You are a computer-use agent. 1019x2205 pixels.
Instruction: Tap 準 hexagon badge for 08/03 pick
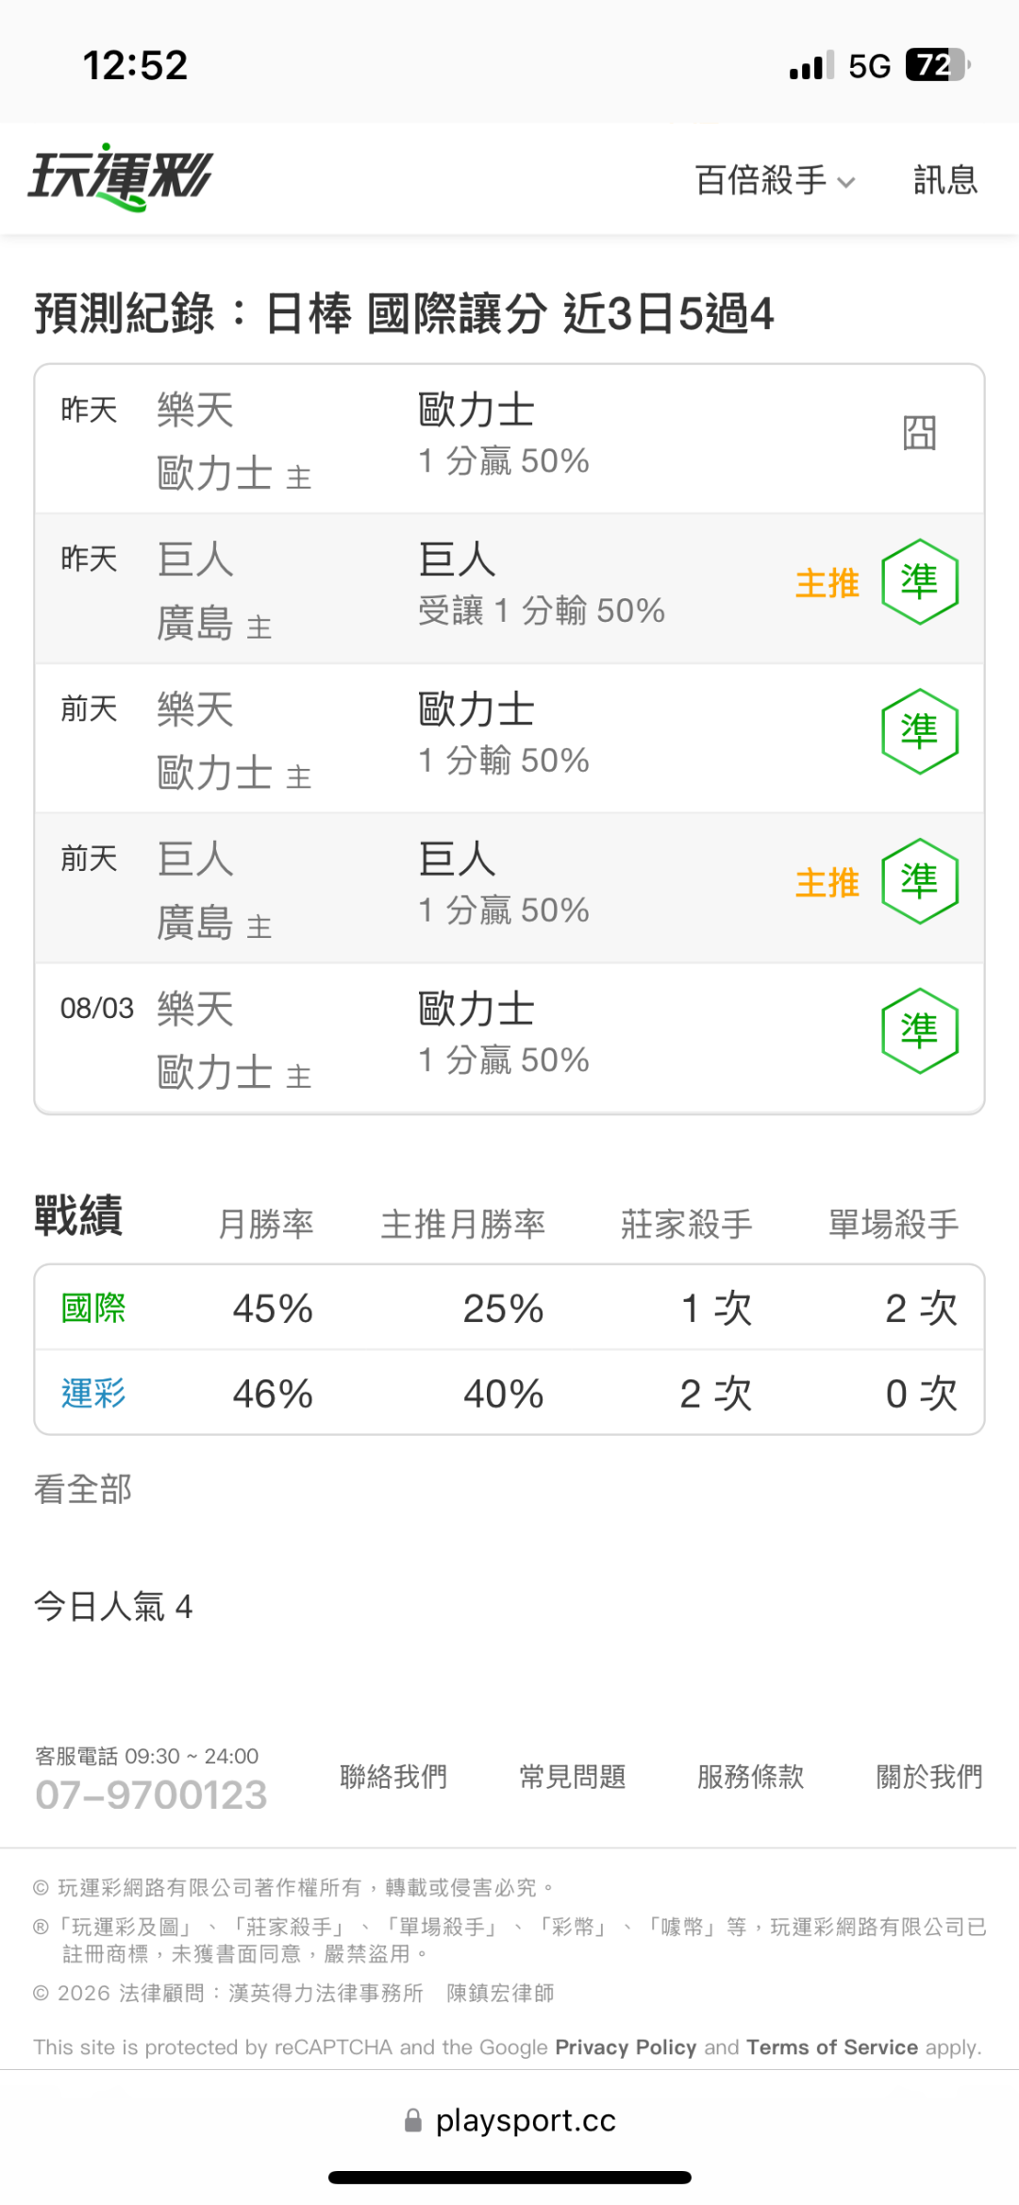tap(920, 1031)
